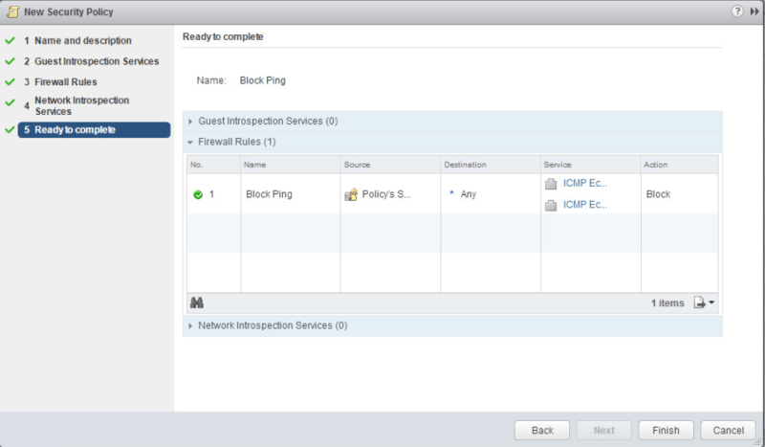Viewport: 765px width, 447px height.
Task: Click the Back button
Action: click(x=542, y=430)
